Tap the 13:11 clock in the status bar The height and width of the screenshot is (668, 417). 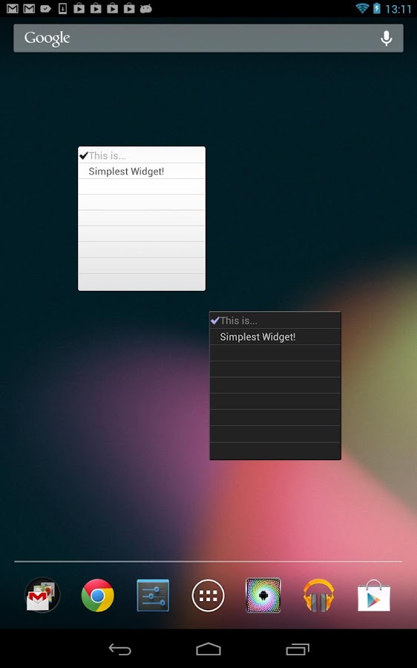tap(398, 8)
